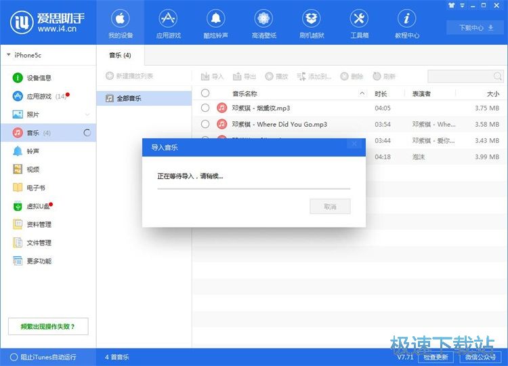Screen dimensions: 508x366
Task: Click the 3.58 MB size cell
Action: [487, 124]
